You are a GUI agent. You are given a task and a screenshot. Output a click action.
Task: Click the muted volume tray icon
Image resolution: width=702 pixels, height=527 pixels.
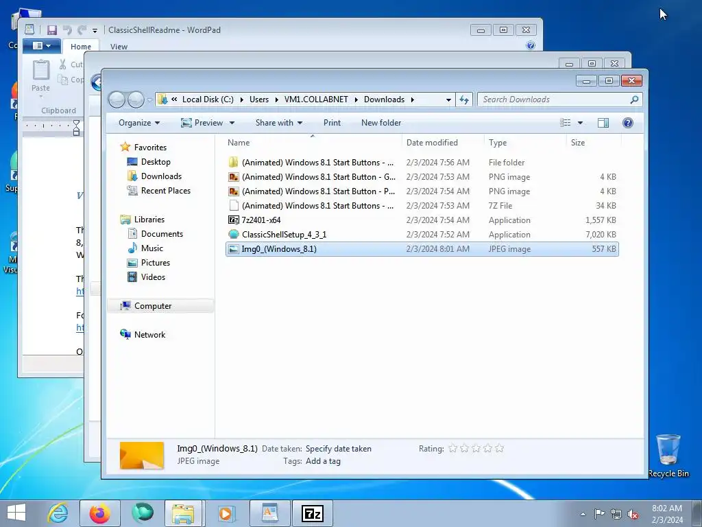pos(633,515)
